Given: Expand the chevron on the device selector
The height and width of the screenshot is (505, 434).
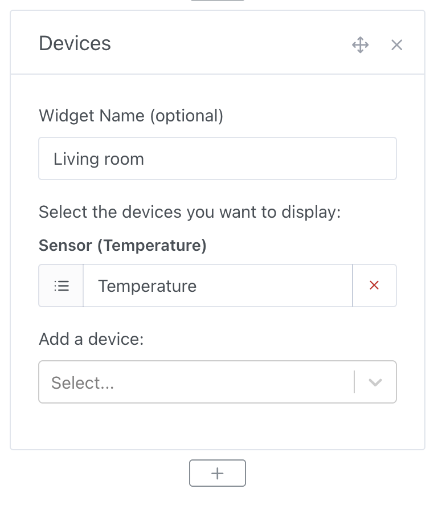Looking at the screenshot, I should pos(375,382).
